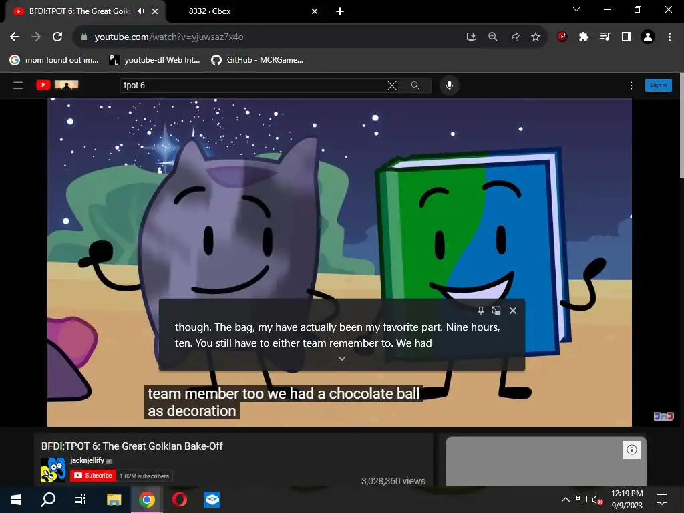Open the Windows Start menu
Viewport: 684px width, 513px height.
(16, 500)
